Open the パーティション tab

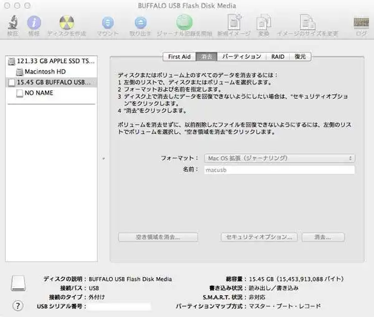pos(242,57)
